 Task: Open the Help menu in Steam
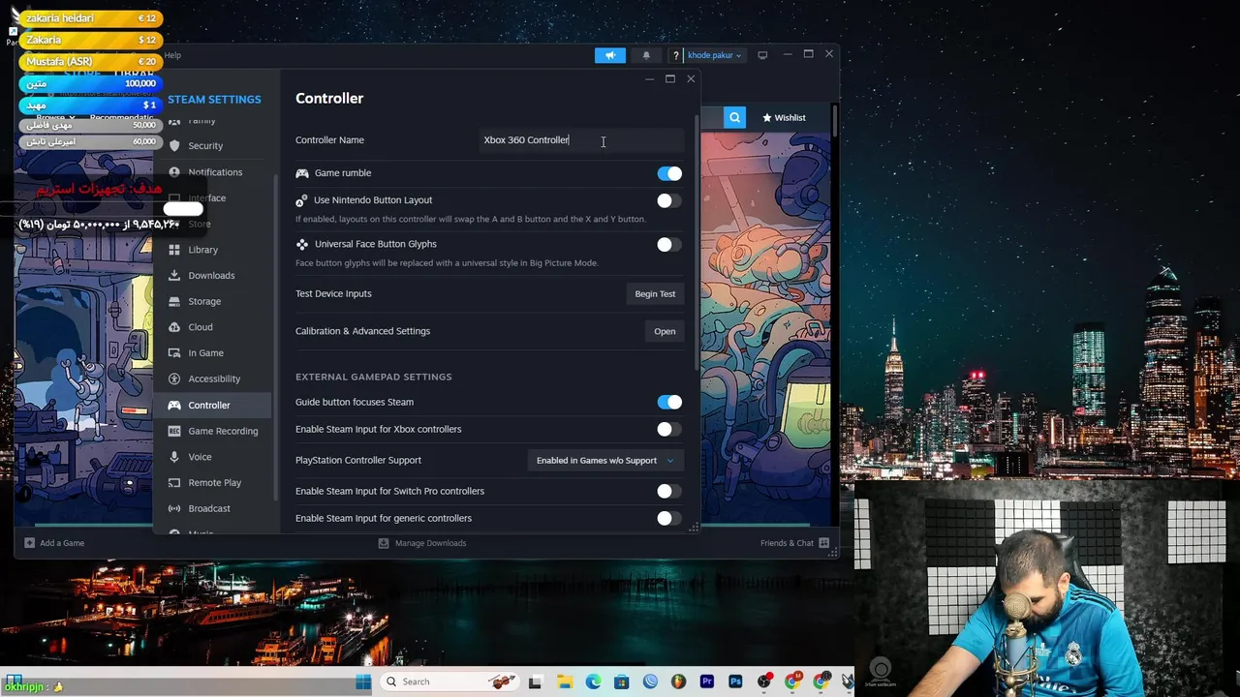[172, 55]
